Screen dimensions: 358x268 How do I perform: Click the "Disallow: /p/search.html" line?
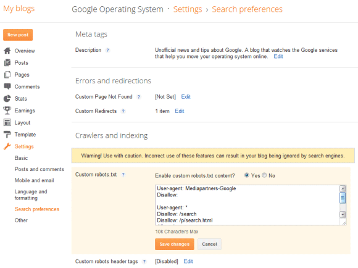[x=185, y=220]
